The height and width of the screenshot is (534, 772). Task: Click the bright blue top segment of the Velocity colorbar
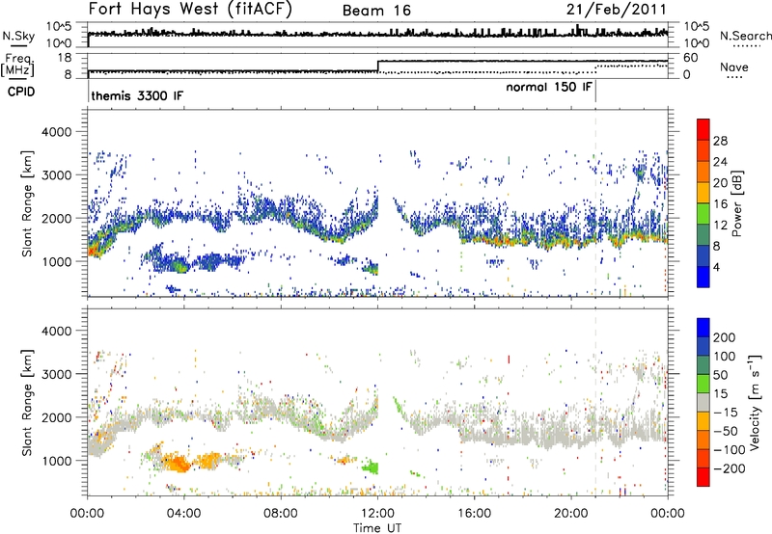click(x=703, y=328)
